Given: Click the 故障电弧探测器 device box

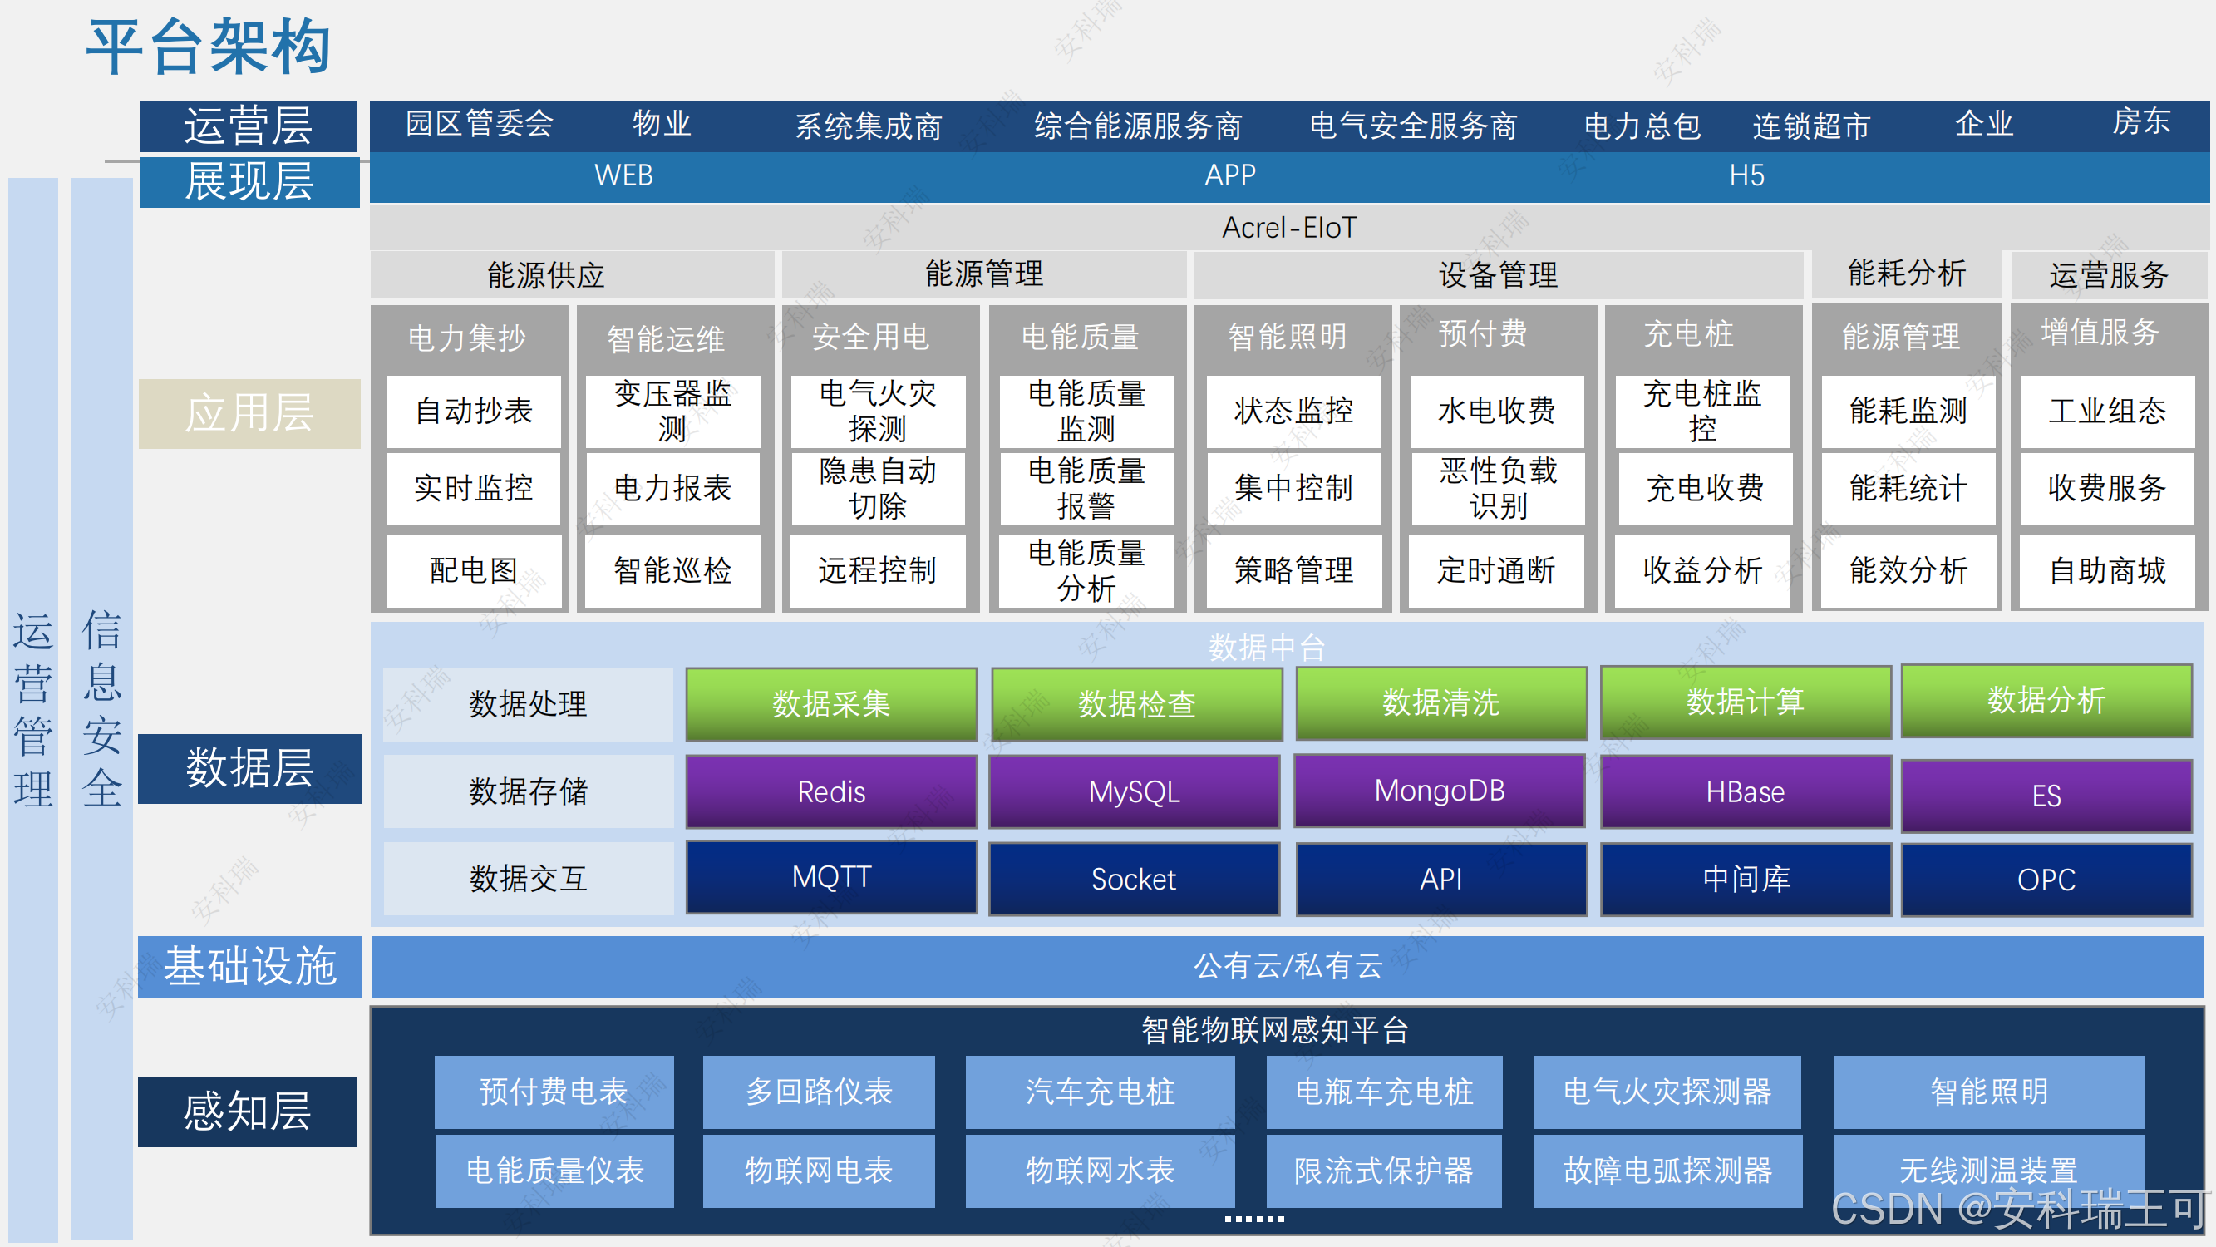Looking at the screenshot, I should [x=1667, y=1170].
